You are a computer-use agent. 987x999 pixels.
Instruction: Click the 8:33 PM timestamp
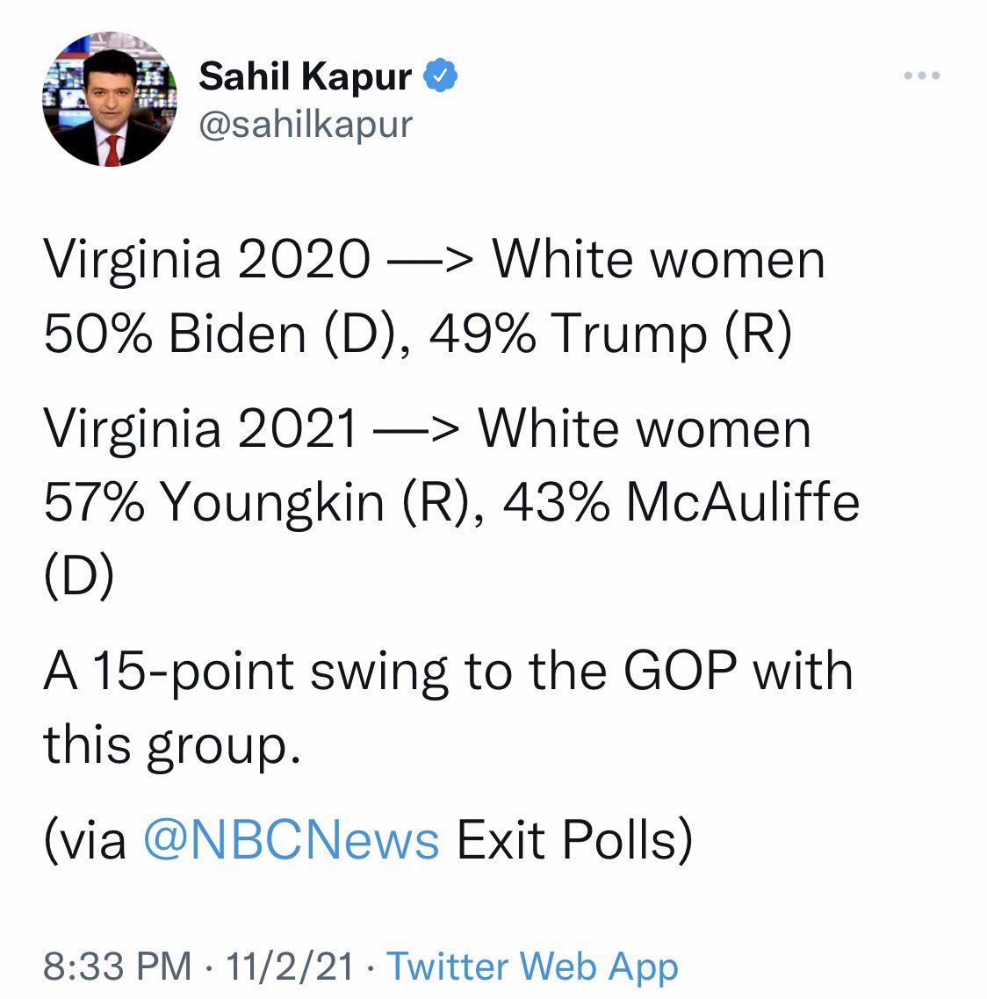point(118,966)
